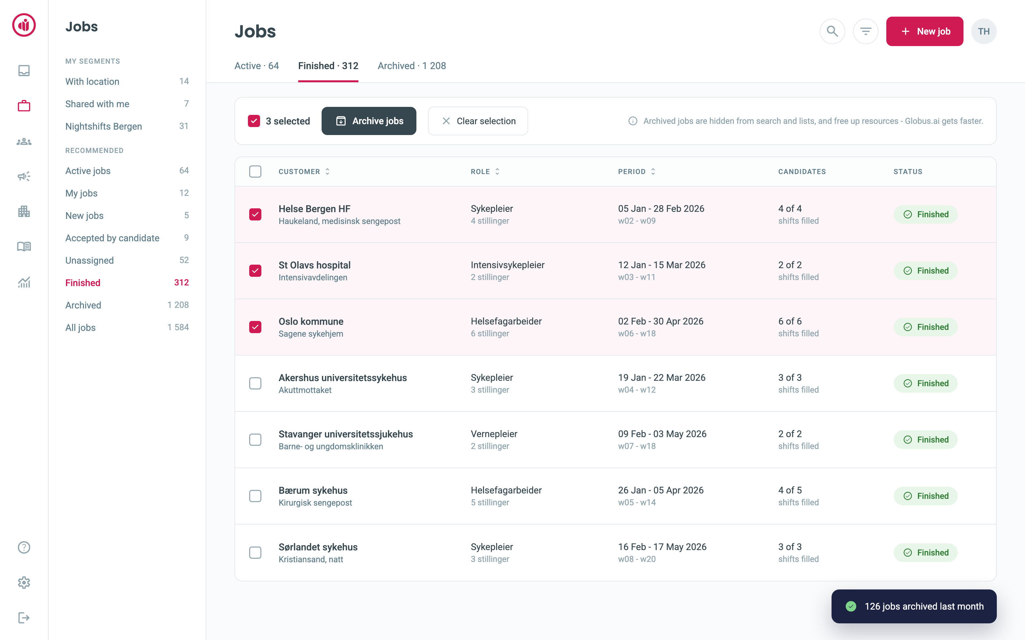The height and width of the screenshot is (640, 1025).
Task: Toggle the 3 selected checkbox
Action: pyautogui.click(x=254, y=121)
